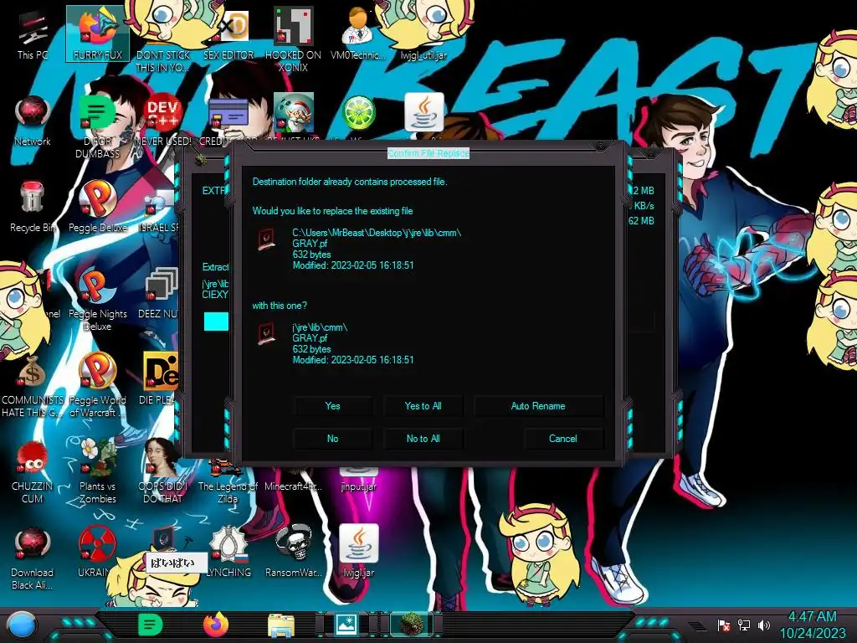Open the Recycle Bin

33,207
